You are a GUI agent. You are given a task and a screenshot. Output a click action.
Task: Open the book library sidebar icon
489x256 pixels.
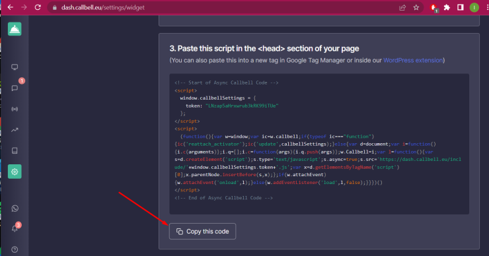(x=15, y=150)
